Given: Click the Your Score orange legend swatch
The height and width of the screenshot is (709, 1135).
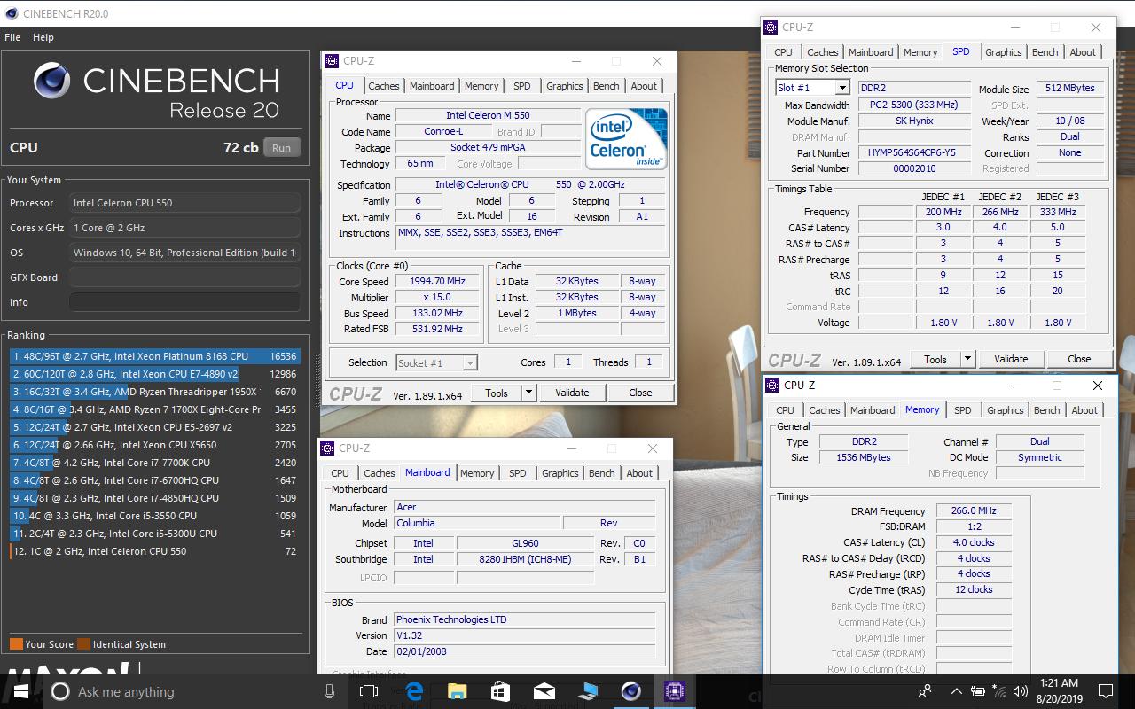Looking at the screenshot, I should (x=16, y=644).
